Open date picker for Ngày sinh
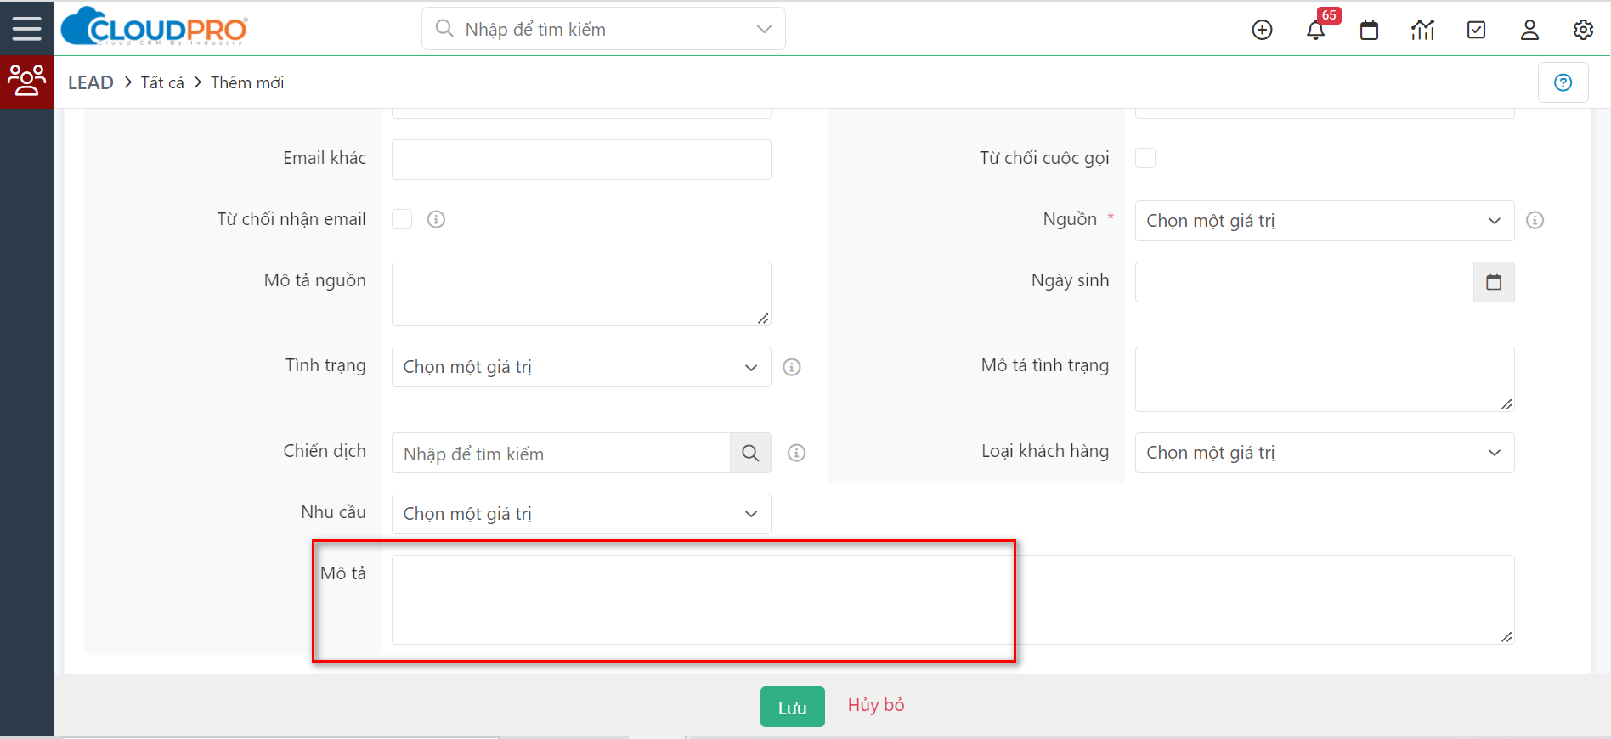This screenshot has width=1611, height=739. (x=1494, y=282)
